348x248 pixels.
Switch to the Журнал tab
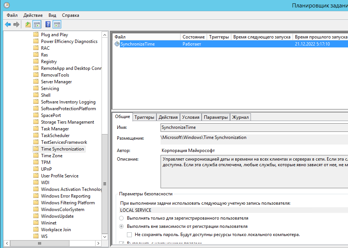pyautogui.click(x=240, y=117)
